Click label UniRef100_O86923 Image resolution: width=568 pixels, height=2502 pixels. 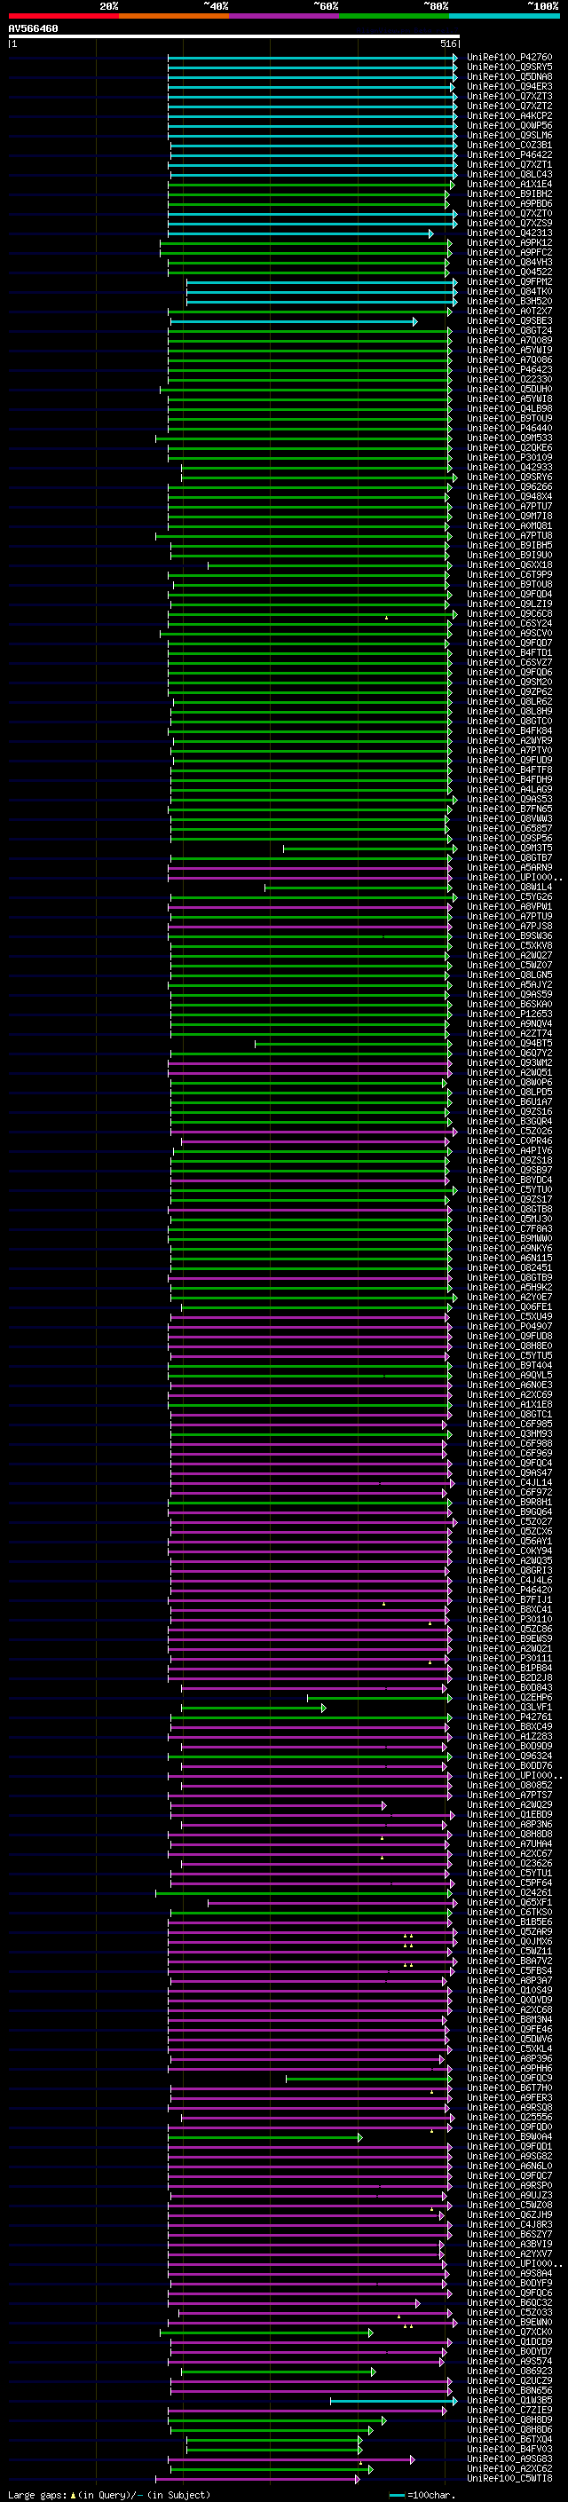click(x=509, y=2371)
